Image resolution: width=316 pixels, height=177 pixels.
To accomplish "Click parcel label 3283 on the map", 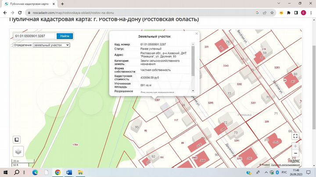I will [277, 67].
